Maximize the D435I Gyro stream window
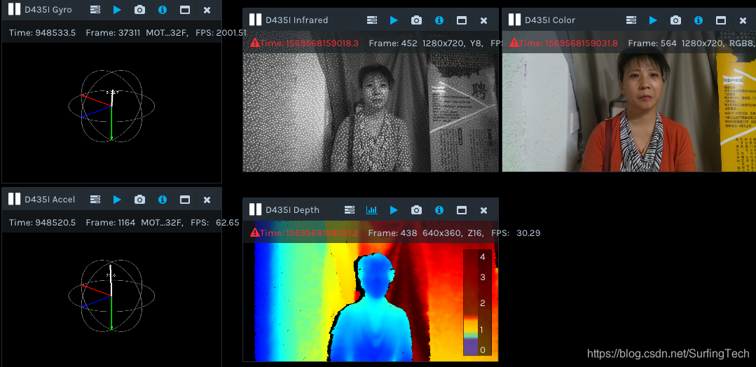 [x=185, y=10]
